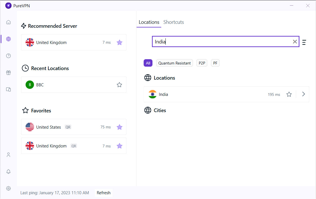This screenshot has width=316, height=199.
Task: Toggle favorite star for United States
Action: (x=119, y=127)
